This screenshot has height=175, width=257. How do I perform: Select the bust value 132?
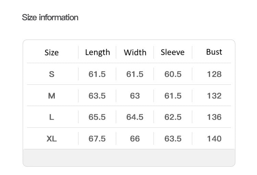click(x=214, y=96)
